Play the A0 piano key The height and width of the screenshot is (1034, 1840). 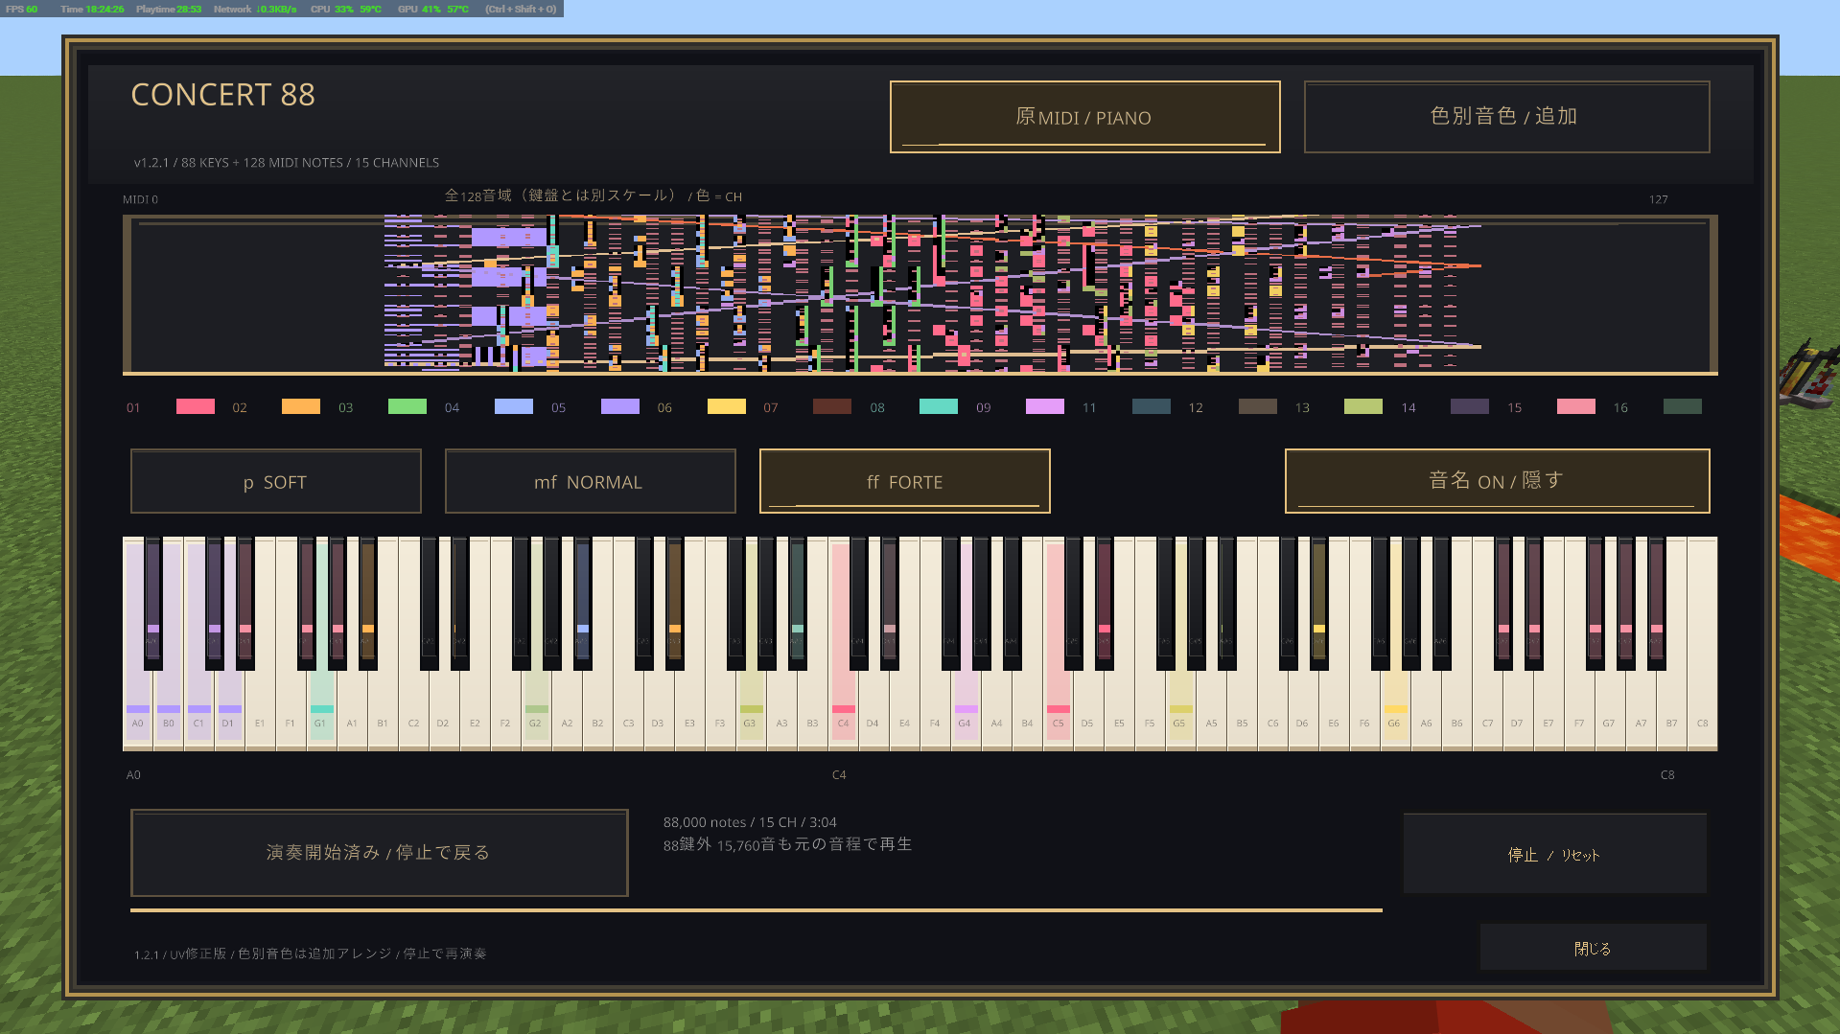click(137, 709)
